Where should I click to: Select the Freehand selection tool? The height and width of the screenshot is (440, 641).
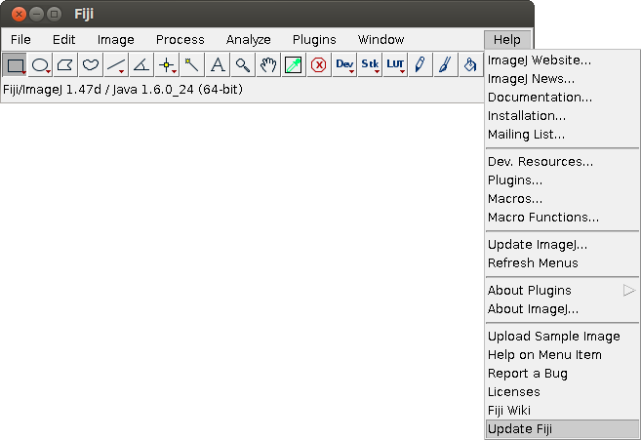tap(91, 64)
